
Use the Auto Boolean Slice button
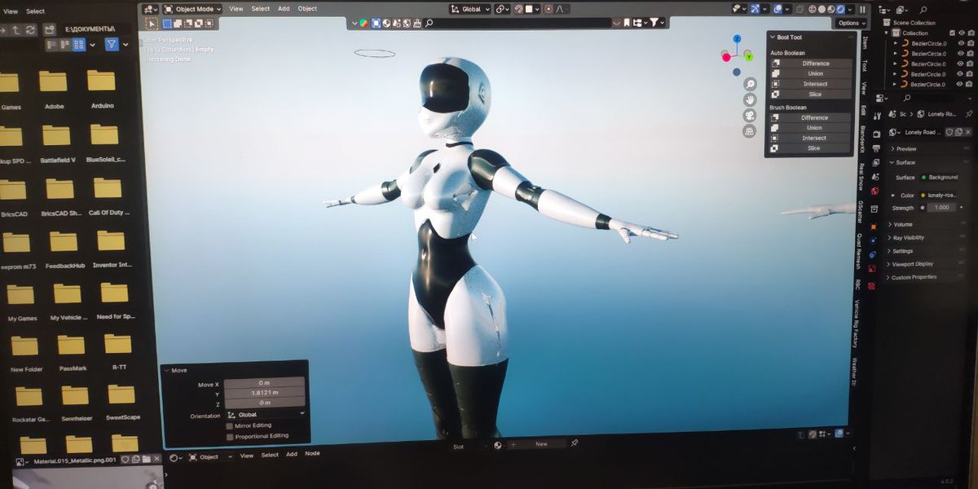812,95
